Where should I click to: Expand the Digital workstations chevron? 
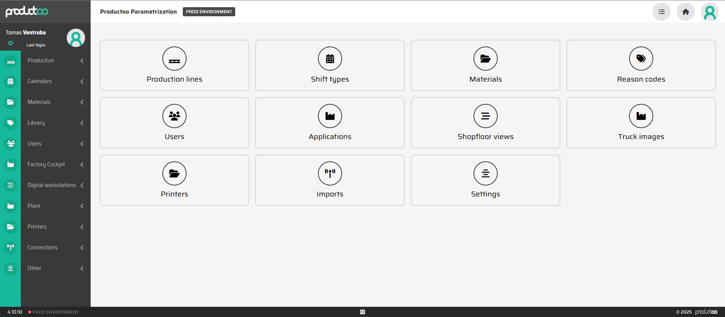coord(82,185)
